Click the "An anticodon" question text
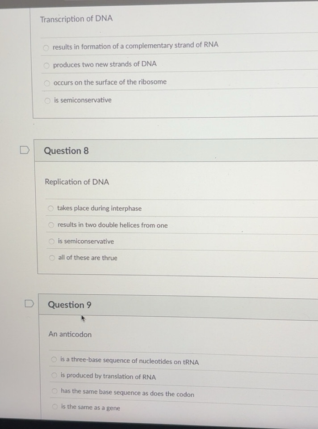Screen dimensions: 318x429 point(70,334)
